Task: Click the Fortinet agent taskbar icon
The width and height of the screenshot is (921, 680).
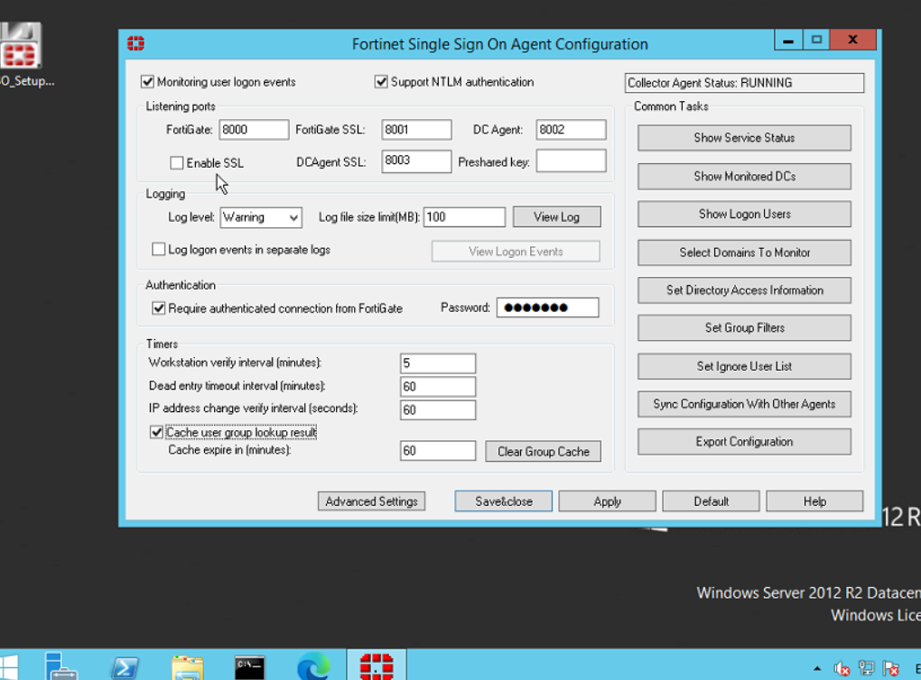Action: pyautogui.click(x=377, y=666)
